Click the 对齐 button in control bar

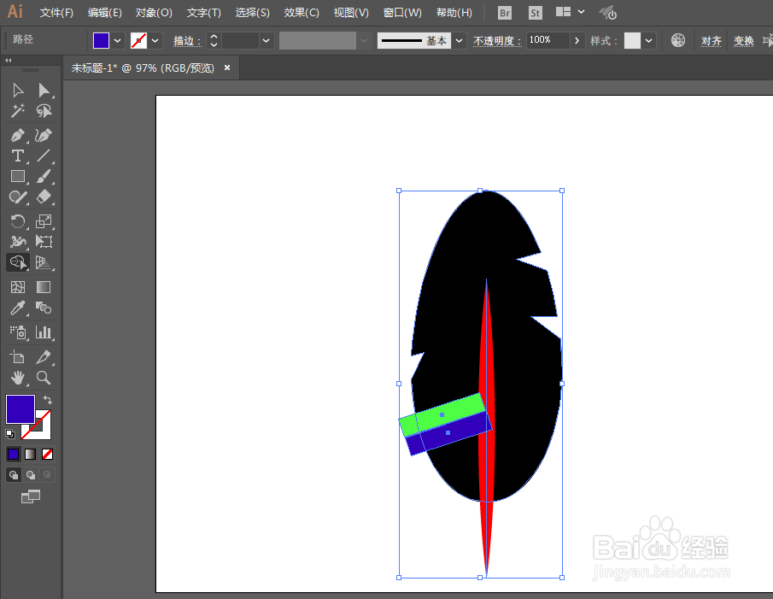pyautogui.click(x=712, y=40)
